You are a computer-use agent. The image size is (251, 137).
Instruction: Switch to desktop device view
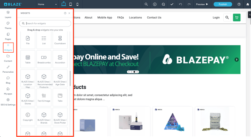click(63, 4)
